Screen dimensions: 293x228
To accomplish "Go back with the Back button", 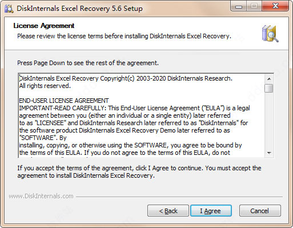I will 168,211.
